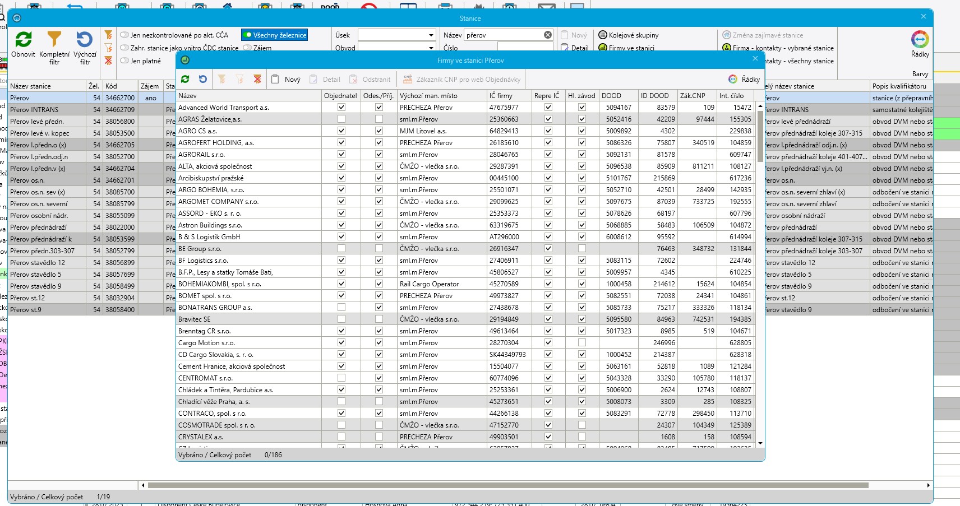Clear the Název search field text
Image resolution: width=960 pixels, height=506 pixels.
(x=548, y=35)
